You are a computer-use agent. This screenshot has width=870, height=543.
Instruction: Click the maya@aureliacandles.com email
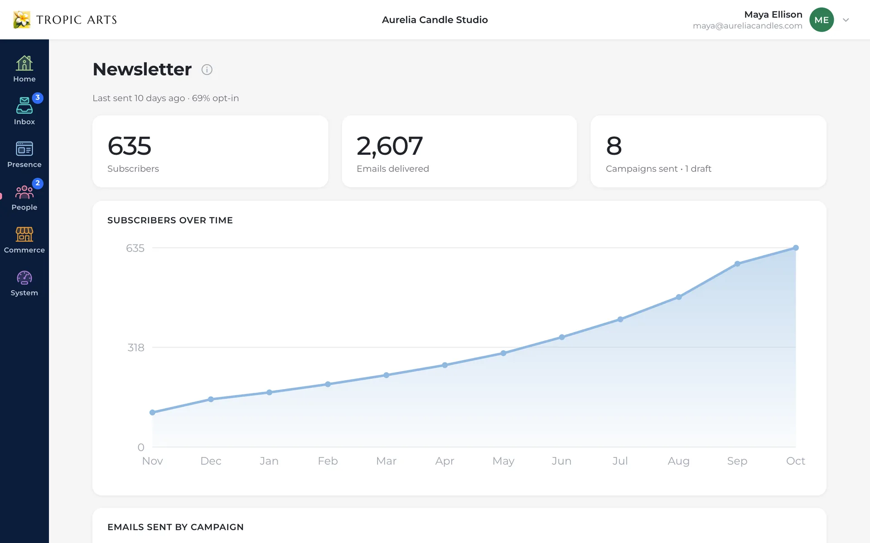point(748,26)
